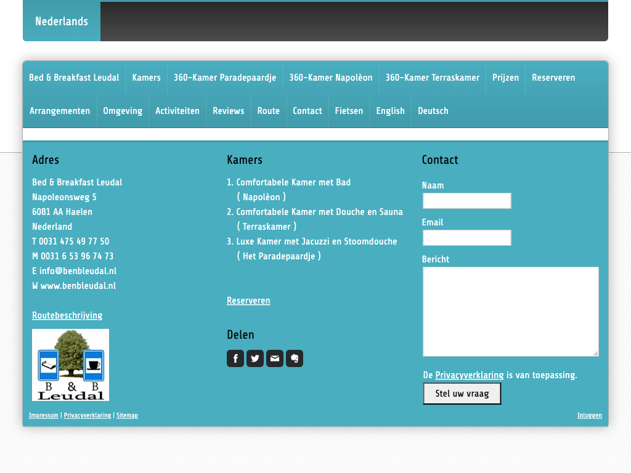Click inside the Bericht text area

pos(510,311)
